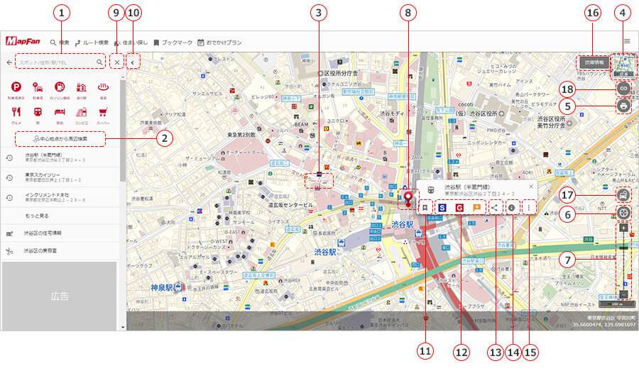Screen dimensions: 639x383
Task: Click the 神泉駅 station label on the map
Action: click(162, 287)
